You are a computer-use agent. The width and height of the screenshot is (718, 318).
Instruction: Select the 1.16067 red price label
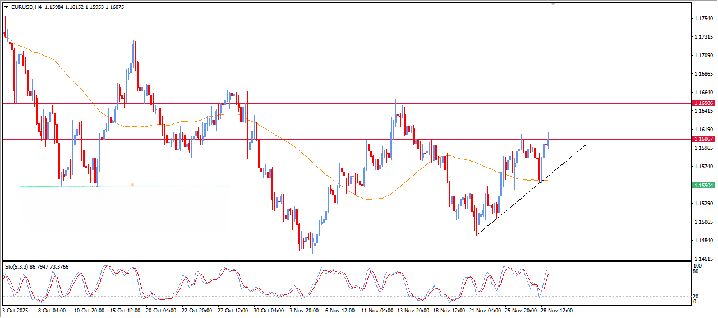click(x=703, y=139)
